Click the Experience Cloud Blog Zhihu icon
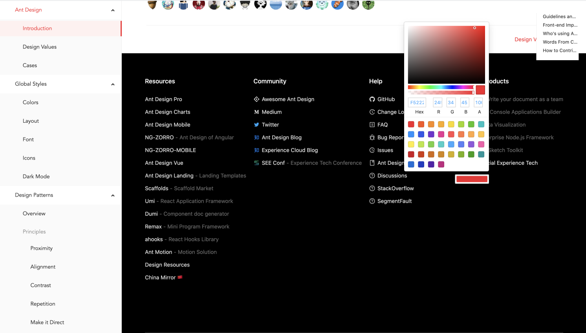This screenshot has height=333, width=586. point(256,150)
